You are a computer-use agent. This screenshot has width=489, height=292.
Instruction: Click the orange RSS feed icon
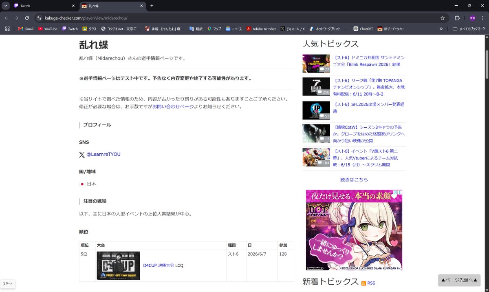363,283
